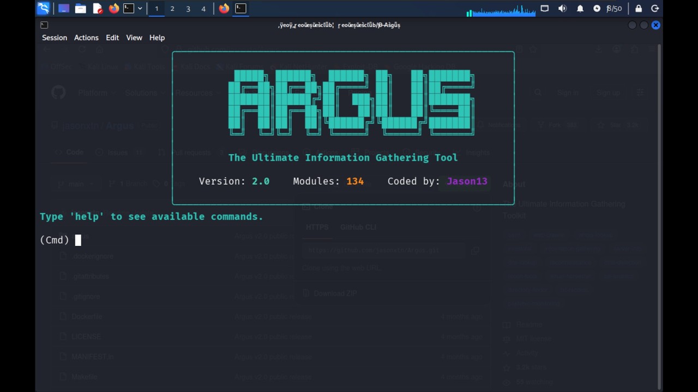
Task: Click the (Cmd) prompt cursor
Action: tap(78, 240)
